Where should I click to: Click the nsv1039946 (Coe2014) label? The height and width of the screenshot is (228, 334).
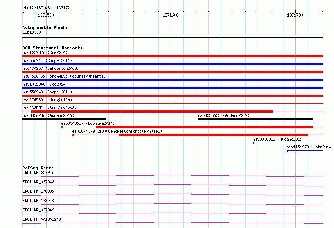45,84
